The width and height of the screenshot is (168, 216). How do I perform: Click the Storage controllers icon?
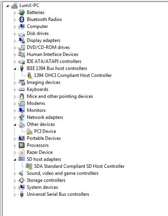[x=22, y=180]
